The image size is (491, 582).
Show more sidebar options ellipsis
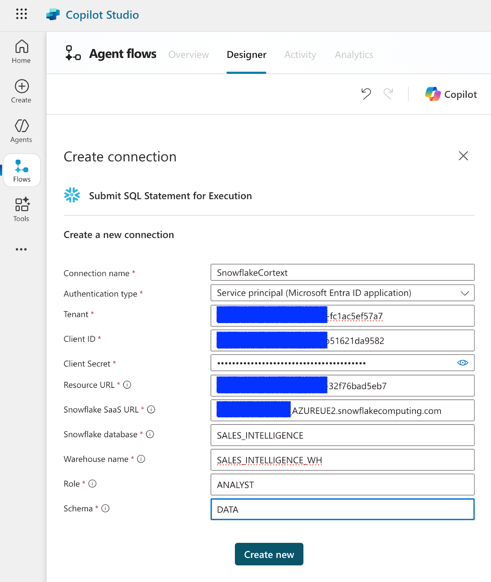pos(21,249)
